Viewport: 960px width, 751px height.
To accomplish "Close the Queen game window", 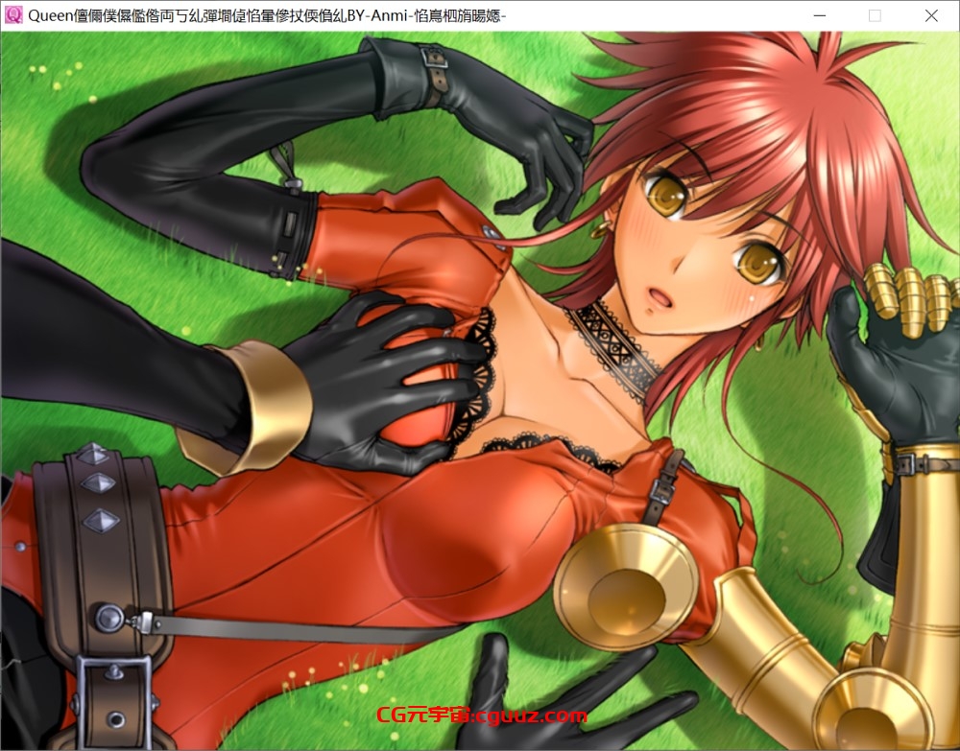I will pos(931,16).
